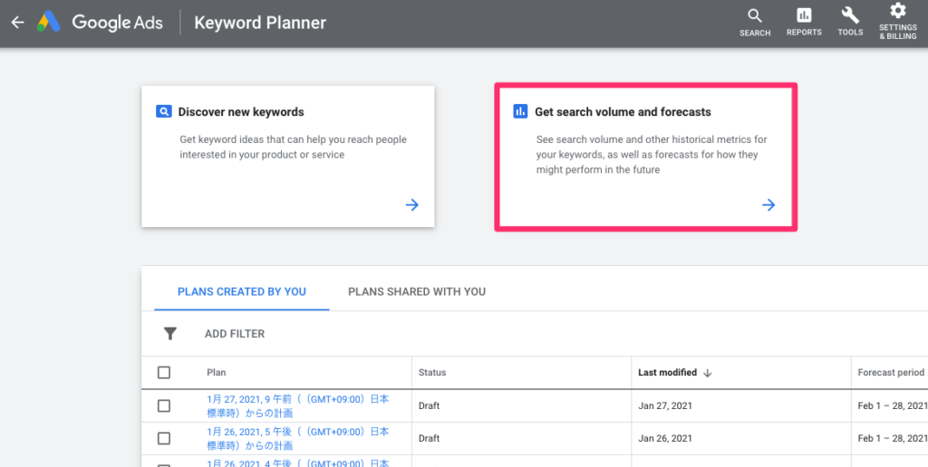
Task: Sort by the Status column header
Action: pos(432,372)
